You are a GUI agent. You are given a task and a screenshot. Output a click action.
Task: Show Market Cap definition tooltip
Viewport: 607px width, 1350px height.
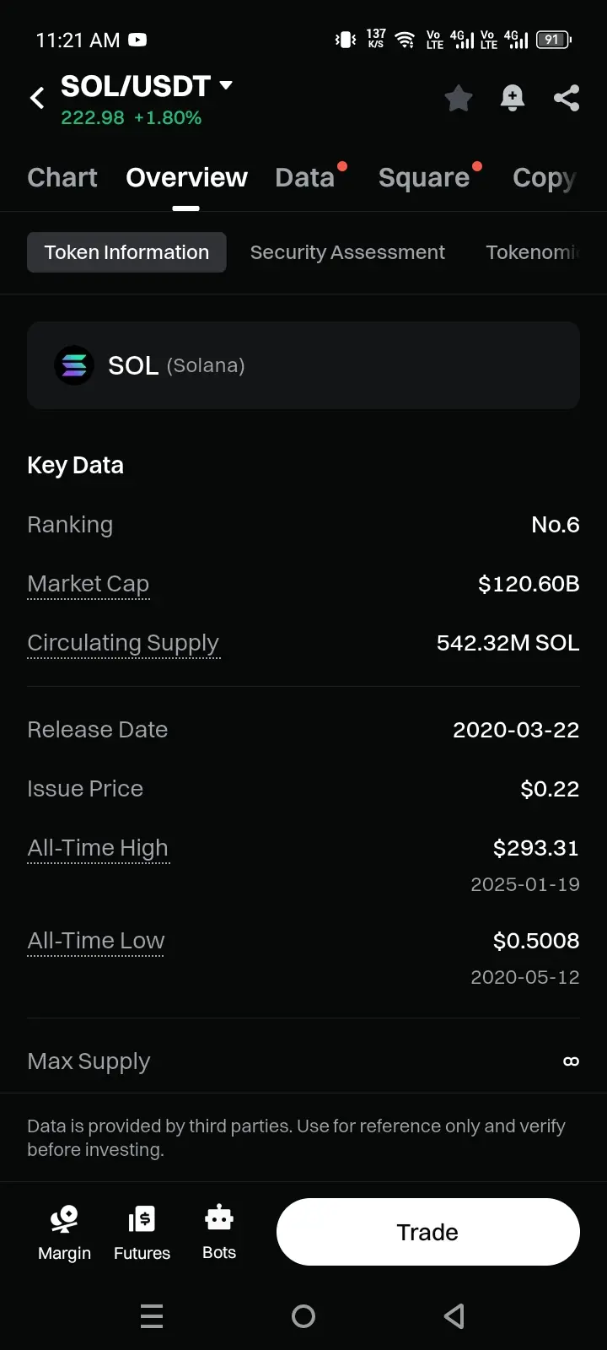[x=89, y=584]
